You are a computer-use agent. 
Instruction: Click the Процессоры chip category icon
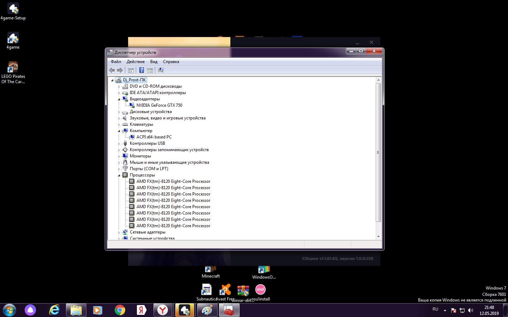click(x=125, y=175)
